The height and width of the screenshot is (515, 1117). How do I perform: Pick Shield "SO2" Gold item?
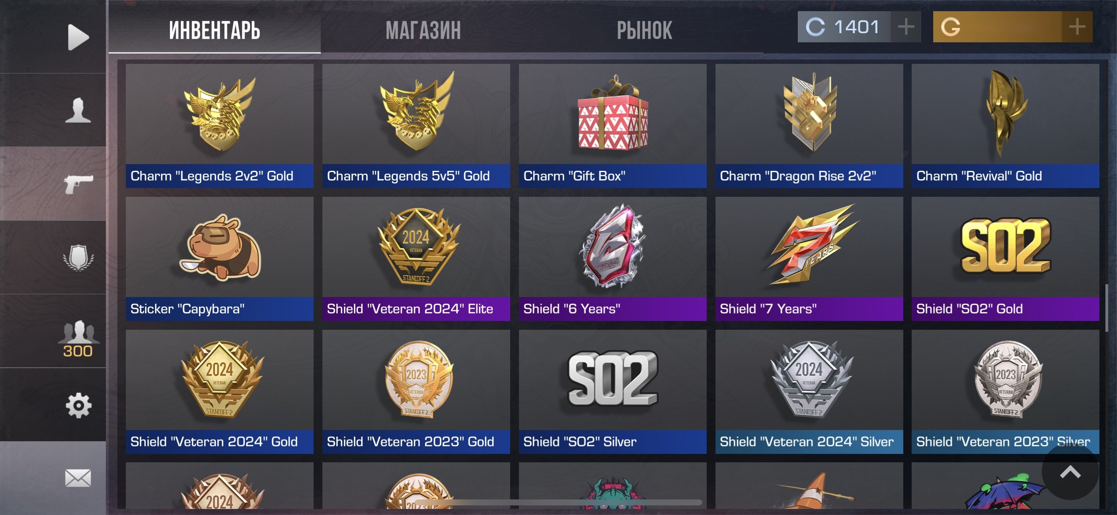1005,259
